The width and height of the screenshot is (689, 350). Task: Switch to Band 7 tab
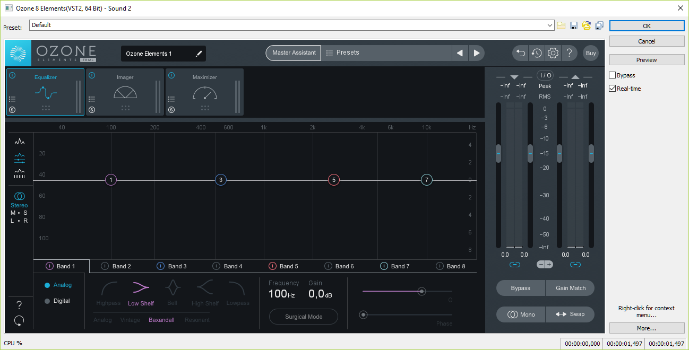[x=395, y=266]
